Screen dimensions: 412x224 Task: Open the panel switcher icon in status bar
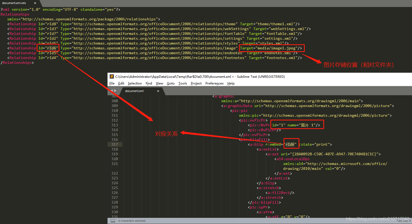(x=113, y=221)
